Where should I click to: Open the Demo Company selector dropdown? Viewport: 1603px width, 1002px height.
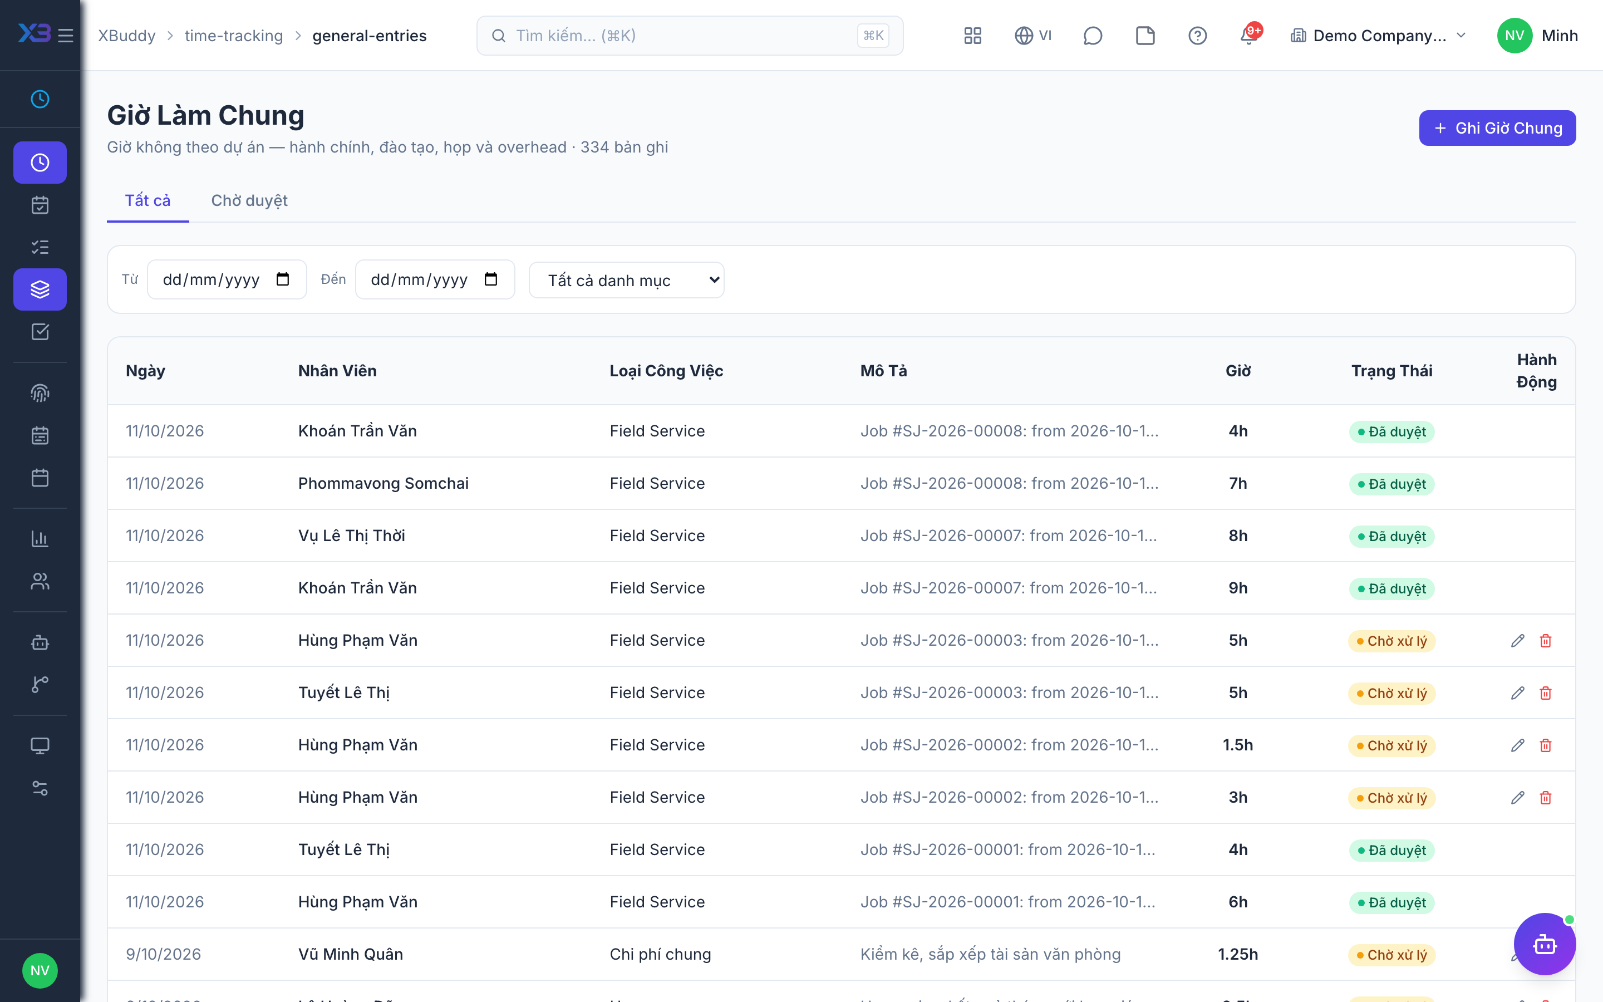tap(1378, 36)
